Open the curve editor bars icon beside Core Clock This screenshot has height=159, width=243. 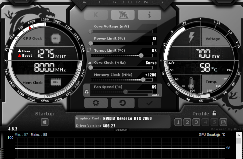pyautogui.click(x=89, y=63)
